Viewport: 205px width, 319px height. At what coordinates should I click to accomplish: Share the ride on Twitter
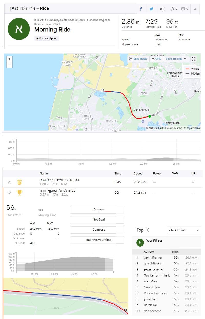click(x=151, y=9)
